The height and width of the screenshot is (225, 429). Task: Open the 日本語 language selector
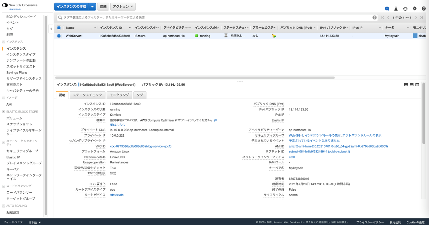(x=35, y=222)
